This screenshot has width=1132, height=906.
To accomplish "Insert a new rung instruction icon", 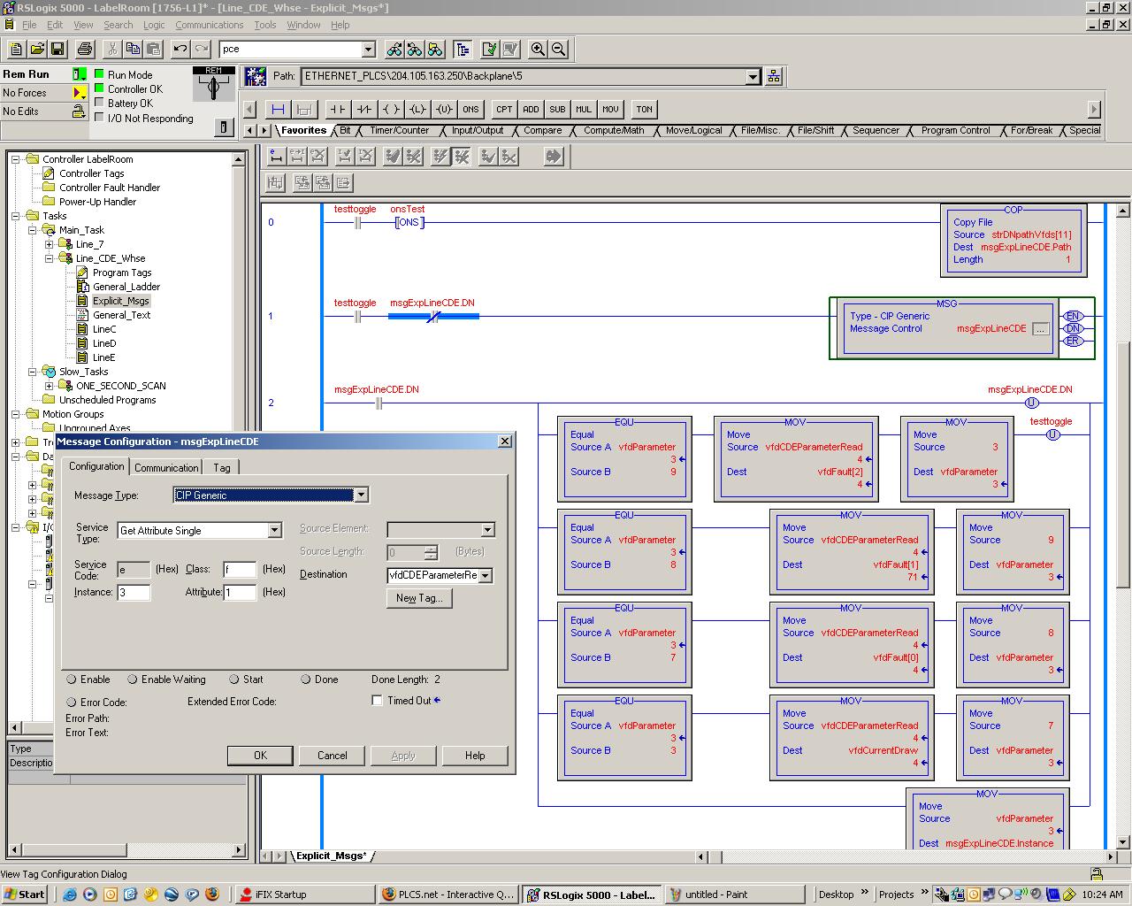I will pos(278,109).
